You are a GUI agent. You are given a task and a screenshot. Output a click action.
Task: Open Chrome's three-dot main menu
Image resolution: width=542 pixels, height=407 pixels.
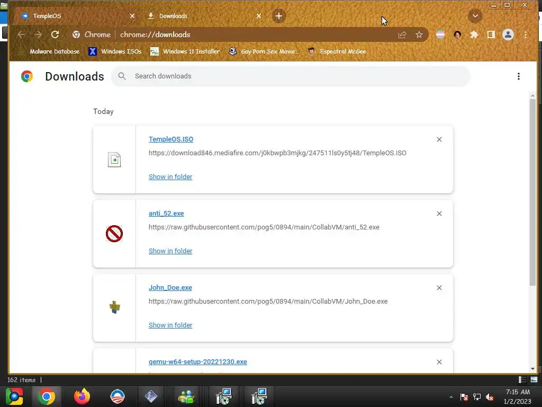(x=526, y=34)
